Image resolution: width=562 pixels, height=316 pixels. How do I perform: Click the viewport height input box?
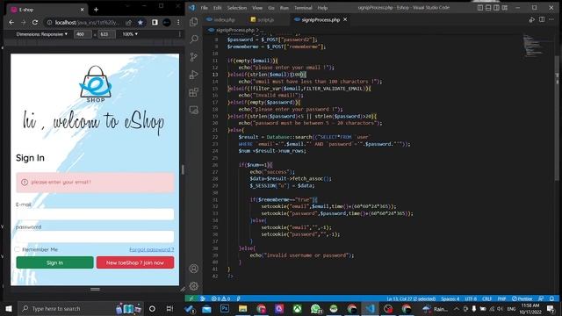[106, 34]
